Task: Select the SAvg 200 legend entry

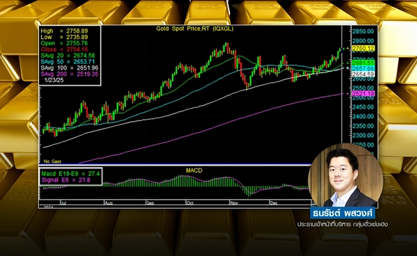Action: point(69,74)
